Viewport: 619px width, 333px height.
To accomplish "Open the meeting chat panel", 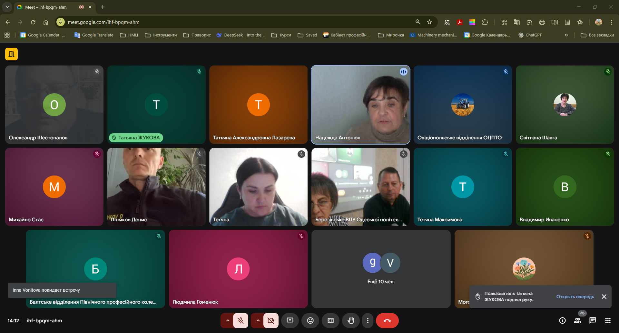I will click(593, 320).
